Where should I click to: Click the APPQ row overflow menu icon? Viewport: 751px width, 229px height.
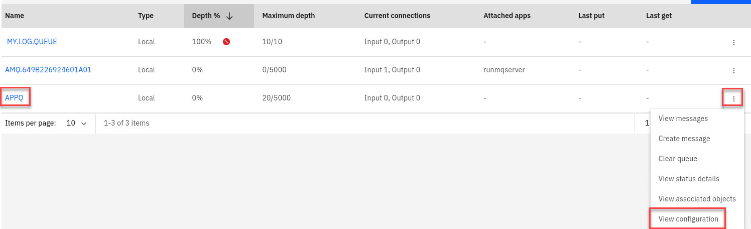tap(733, 99)
